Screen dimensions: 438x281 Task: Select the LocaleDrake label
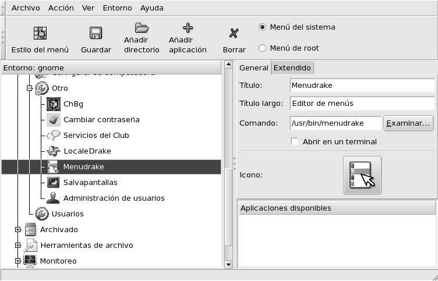87,151
